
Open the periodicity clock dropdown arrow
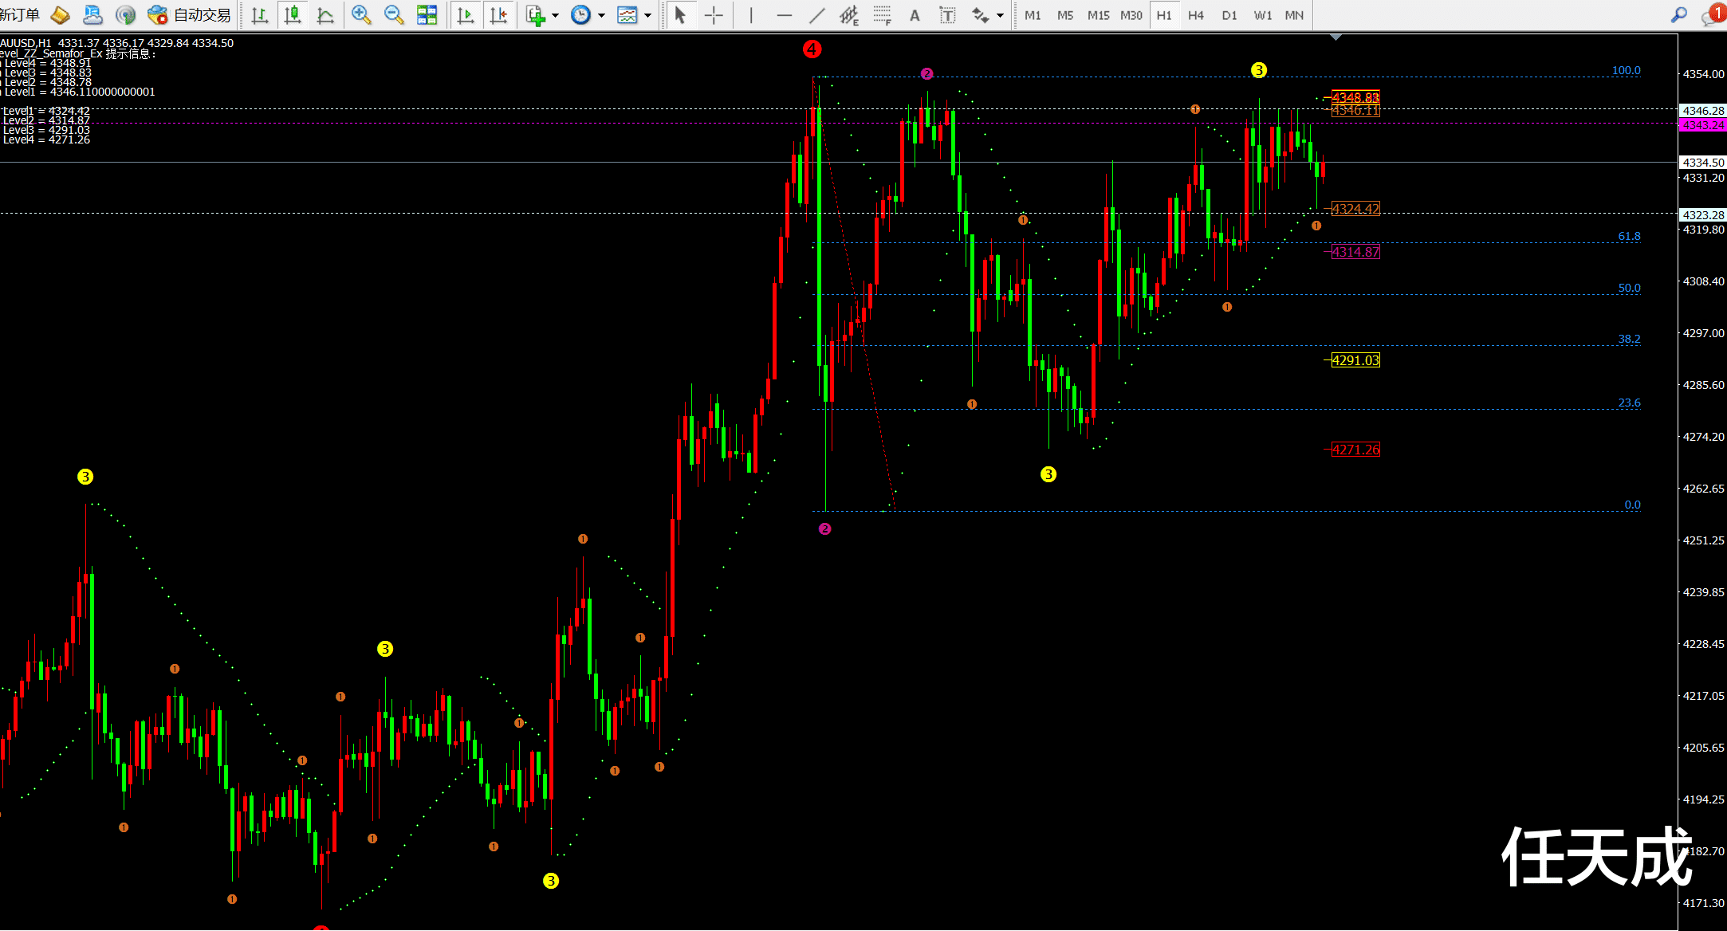(602, 15)
